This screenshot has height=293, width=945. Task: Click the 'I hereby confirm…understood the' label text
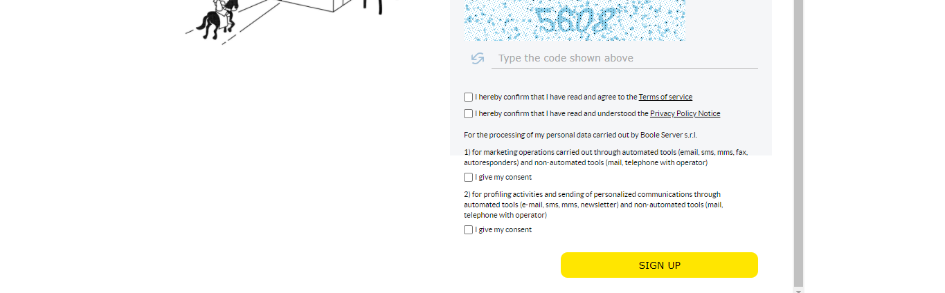pos(561,113)
